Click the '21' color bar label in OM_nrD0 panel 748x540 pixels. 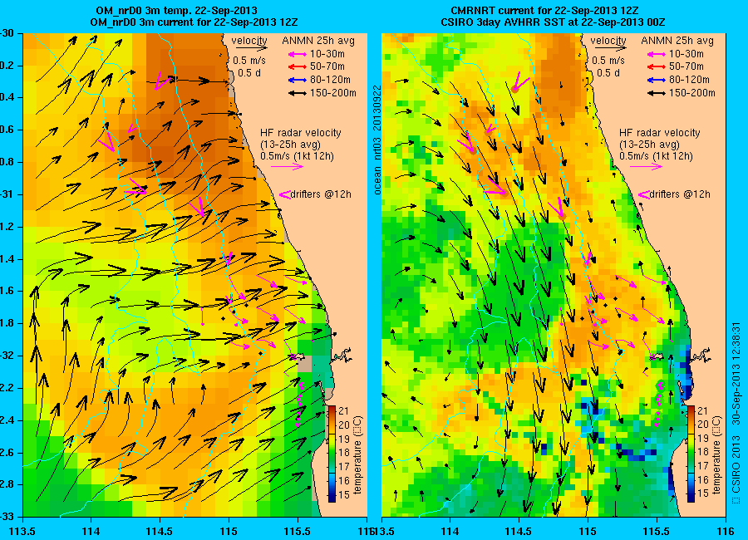tap(344, 410)
